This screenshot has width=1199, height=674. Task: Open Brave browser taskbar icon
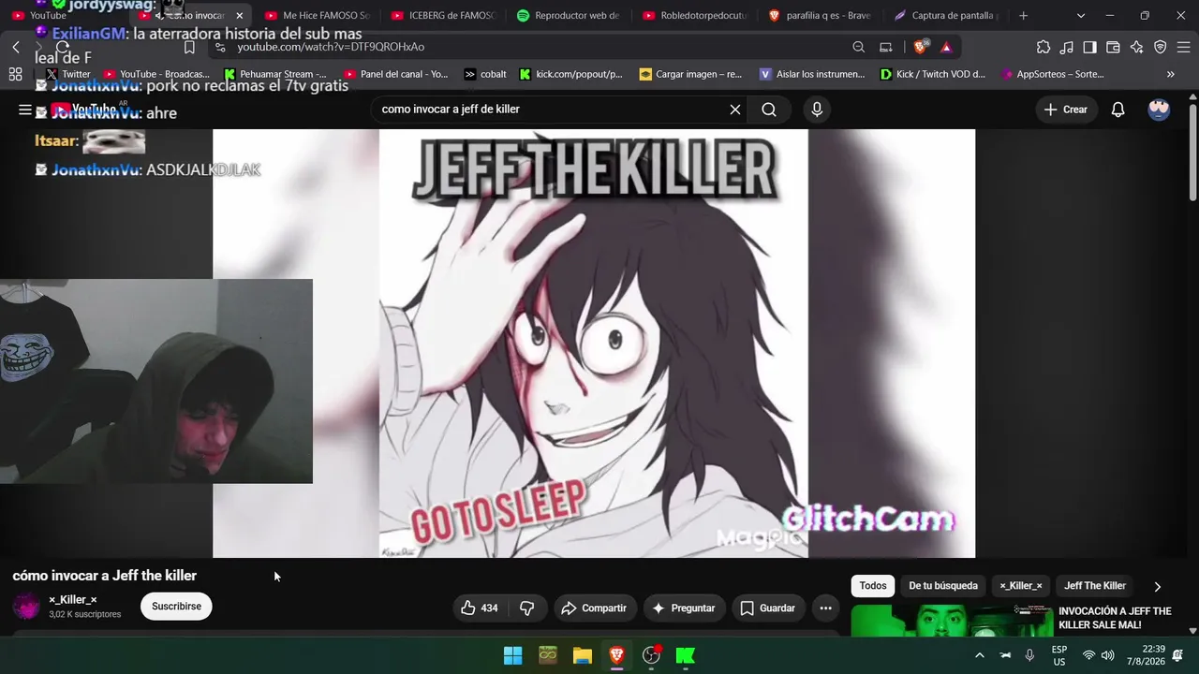point(616,655)
